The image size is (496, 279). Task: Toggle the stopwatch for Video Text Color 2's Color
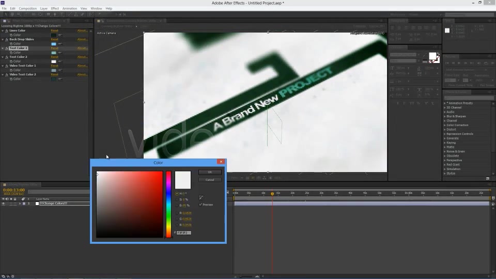[x=11, y=79]
